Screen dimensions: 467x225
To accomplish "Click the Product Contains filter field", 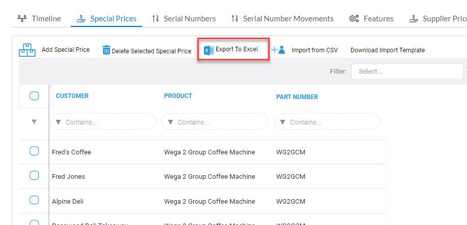I will tap(215, 122).
